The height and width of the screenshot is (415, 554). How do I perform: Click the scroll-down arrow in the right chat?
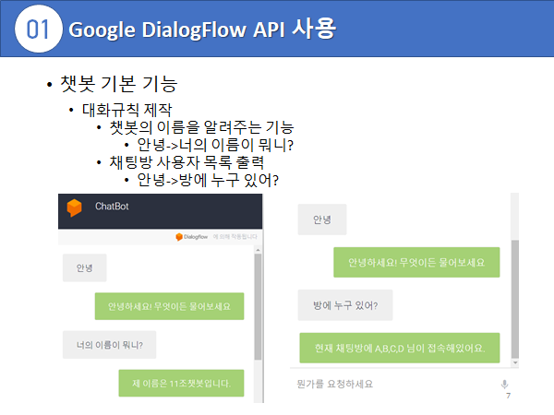pyautogui.click(x=515, y=362)
